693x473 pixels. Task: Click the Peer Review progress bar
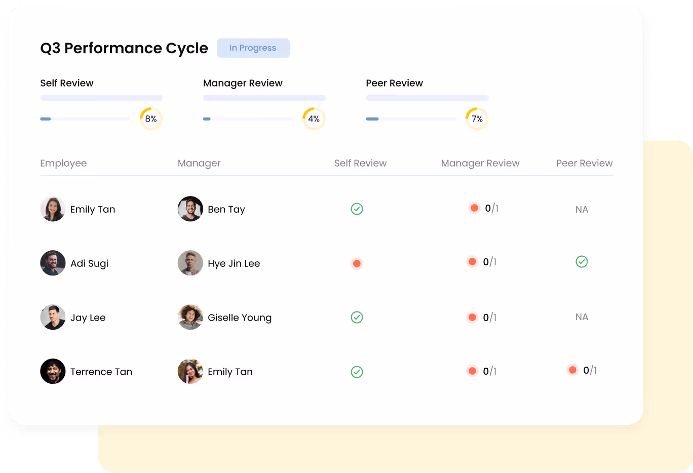click(x=411, y=119)
